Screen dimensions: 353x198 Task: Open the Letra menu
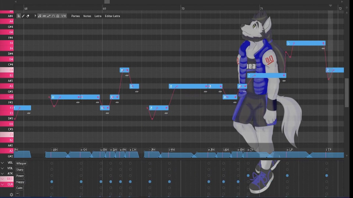pyautogui.click(x=98, y=16)
